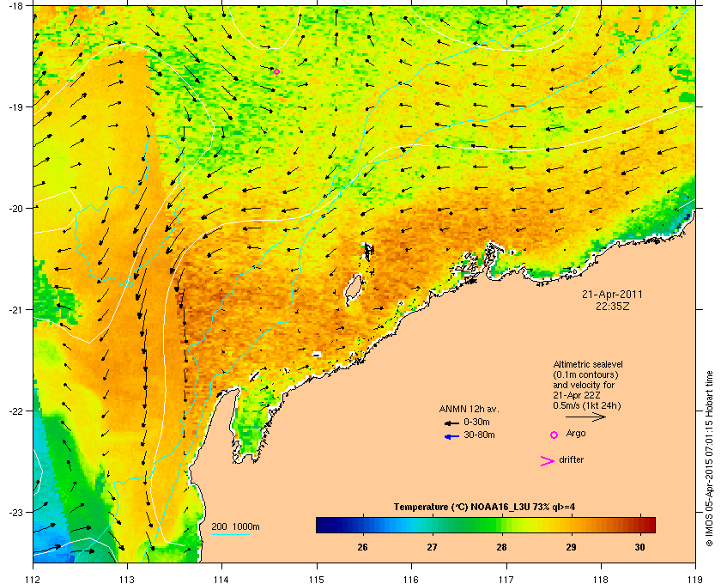Click the longitude axis label 117
721x584 pixels.
point(506,579)
